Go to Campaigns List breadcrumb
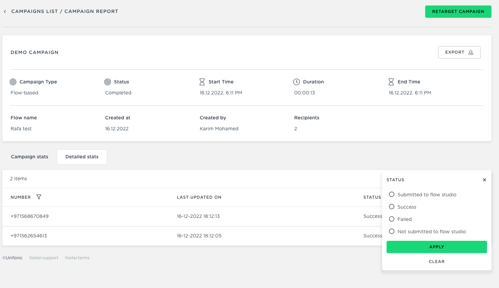This screenshot has height=288, width=499. tap(35, 12)
